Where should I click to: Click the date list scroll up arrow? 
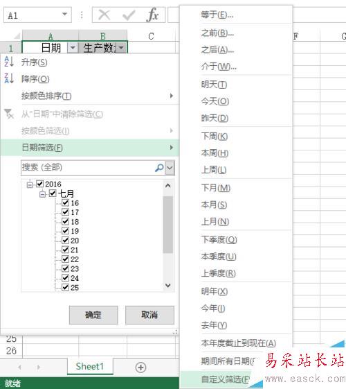167,186
